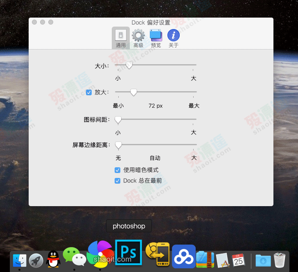Open Baidu cloud app in the Dock
The height and width of the screenshot is (272, 298).
click(x=184, y=256)
